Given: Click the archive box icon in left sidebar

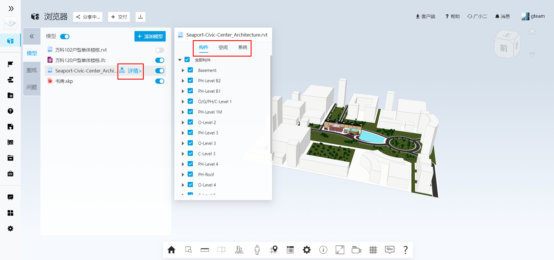Looking at the screenshot, I should (11, 158).
